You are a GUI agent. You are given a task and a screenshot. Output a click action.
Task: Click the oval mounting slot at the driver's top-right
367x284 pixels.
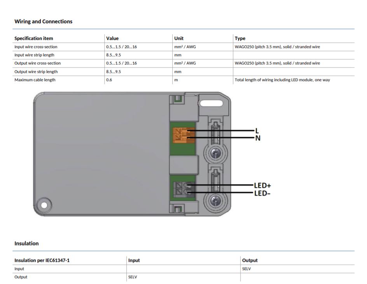[211, 103]
